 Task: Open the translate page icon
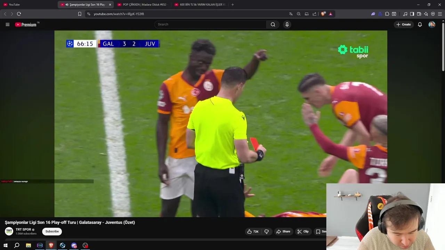coord(291,14)
